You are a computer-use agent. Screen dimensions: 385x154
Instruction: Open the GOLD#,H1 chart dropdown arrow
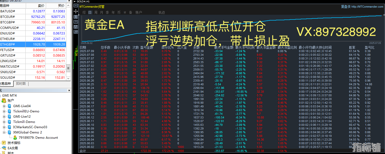(75, 1)
